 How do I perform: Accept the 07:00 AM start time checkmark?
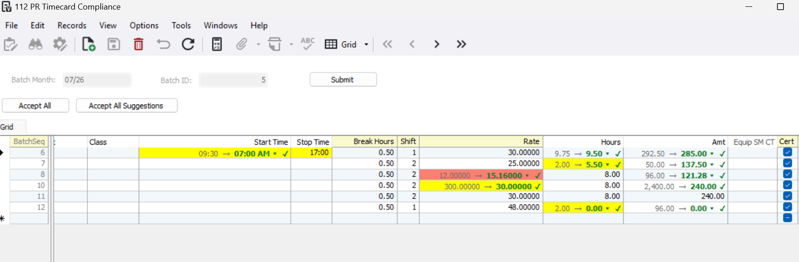click(285, 154)
